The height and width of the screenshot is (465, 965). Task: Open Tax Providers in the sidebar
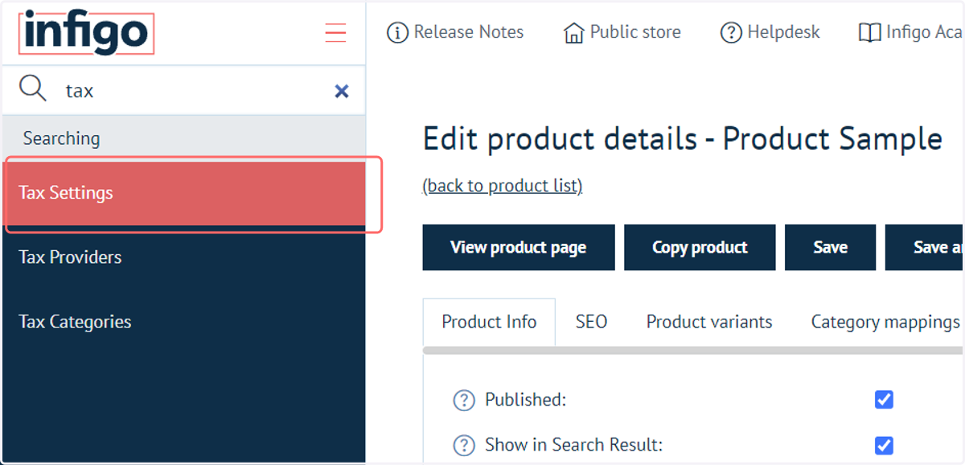[x=183, y=257]
